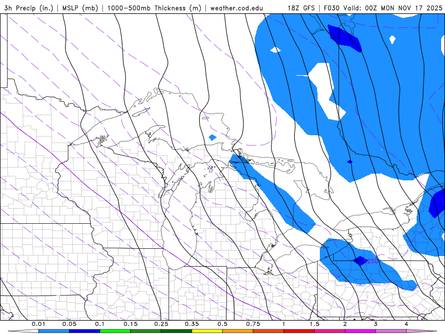The width and height of the screenshot is (445, 334).
Task: Click the bright green 0.1–0.15 legend swatch
Action: pyautogui.click(x=115, y=331)
